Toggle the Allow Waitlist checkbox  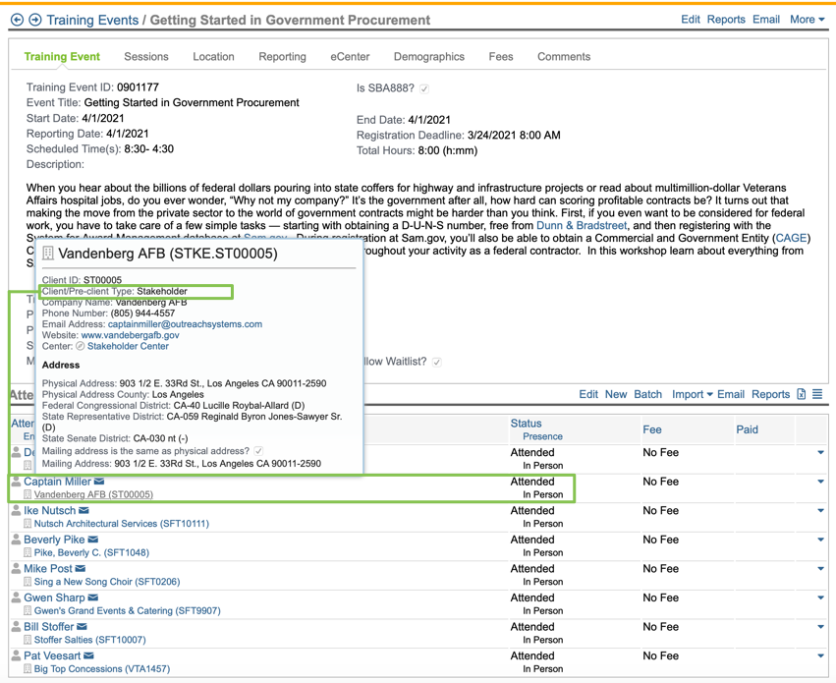click(x=437, y=362)
